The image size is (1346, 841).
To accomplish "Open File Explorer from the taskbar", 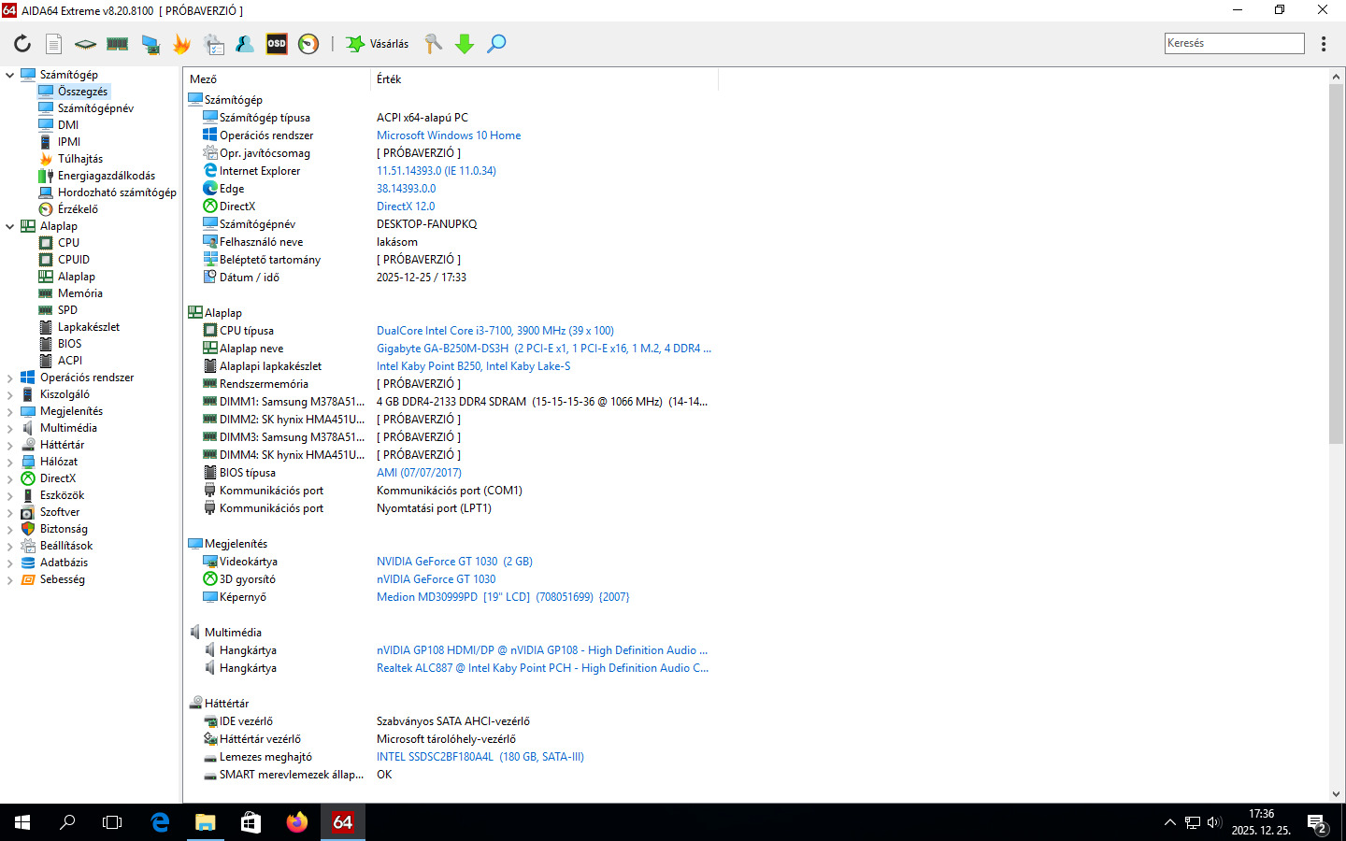I will click(205, 822).
